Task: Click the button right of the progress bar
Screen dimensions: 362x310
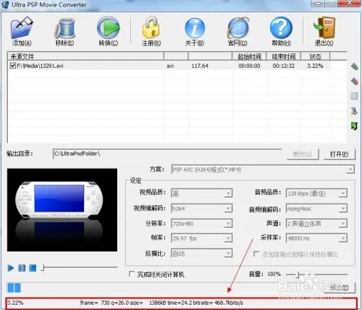Action: [339, 288]
